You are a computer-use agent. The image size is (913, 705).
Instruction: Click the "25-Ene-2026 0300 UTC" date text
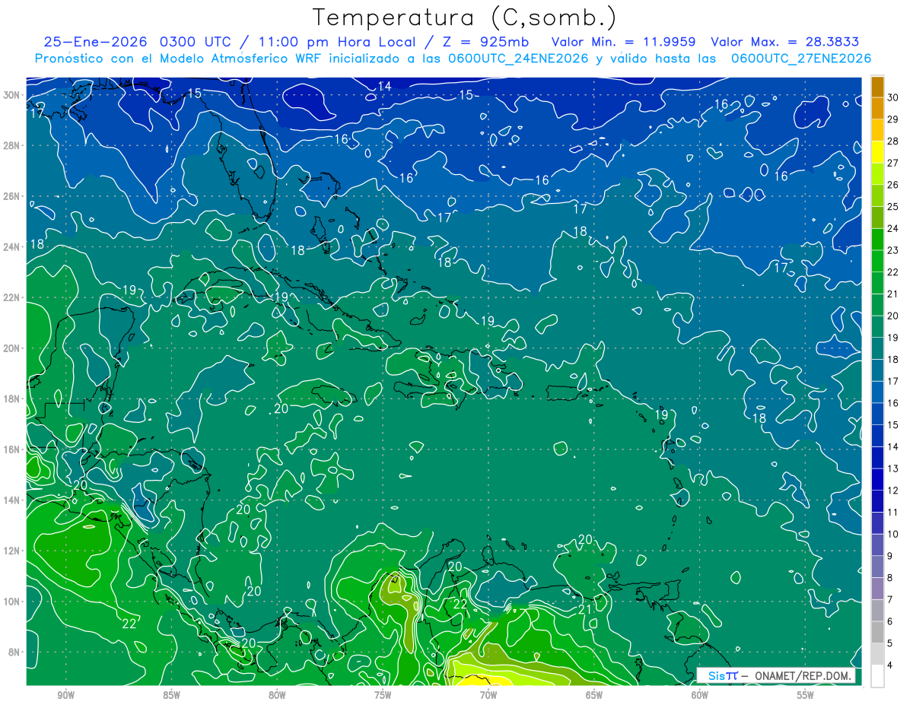pyautogui.click(x=138, y=42)
